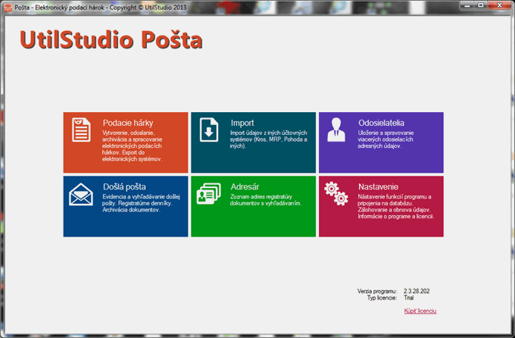
Task: Click the Typ licencie label
Action: click(x=382, y=298)
